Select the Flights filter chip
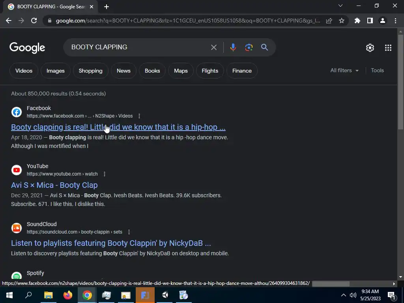The height and width of the screenshot is (303, 404). (210, 71)
